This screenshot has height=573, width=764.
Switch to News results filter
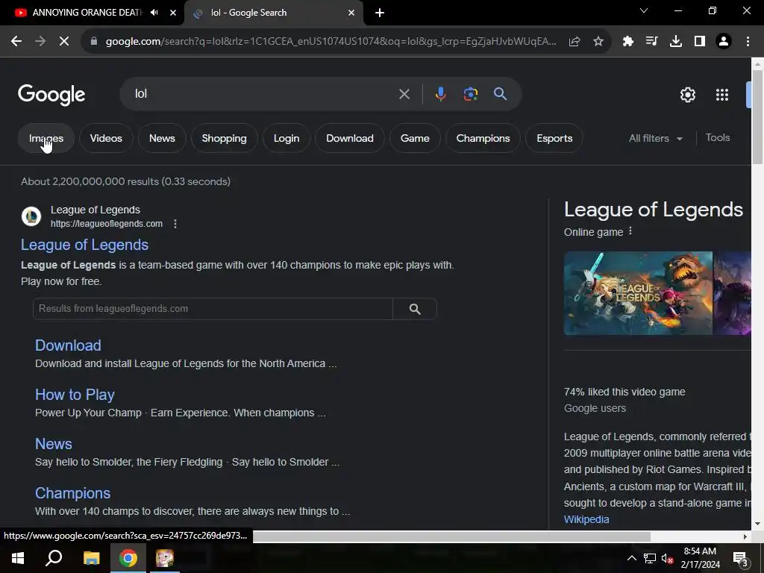(x=162, y=138)
